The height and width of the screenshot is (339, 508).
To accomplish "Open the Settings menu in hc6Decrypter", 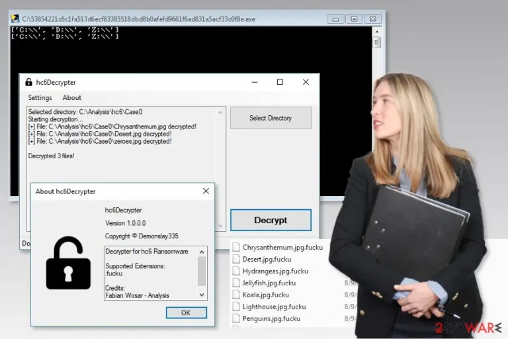I will point(40,97).
